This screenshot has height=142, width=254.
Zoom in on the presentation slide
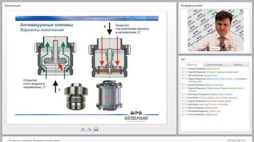click(x=83, y=129)
